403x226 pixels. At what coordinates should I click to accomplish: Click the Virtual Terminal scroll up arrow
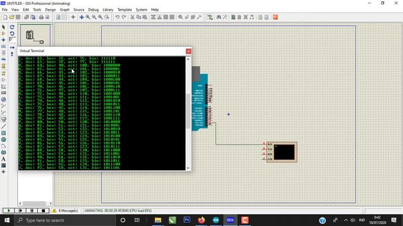pos(188,59)
